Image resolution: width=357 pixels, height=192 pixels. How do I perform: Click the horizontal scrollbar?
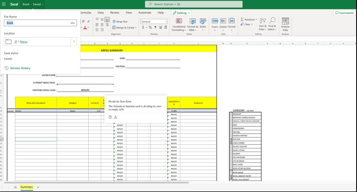[x=96, y=183]
